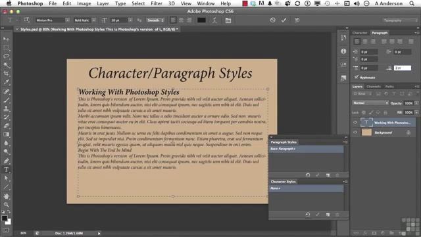
Task: Select the Eyedropper tool
Action: click(6, 82)
